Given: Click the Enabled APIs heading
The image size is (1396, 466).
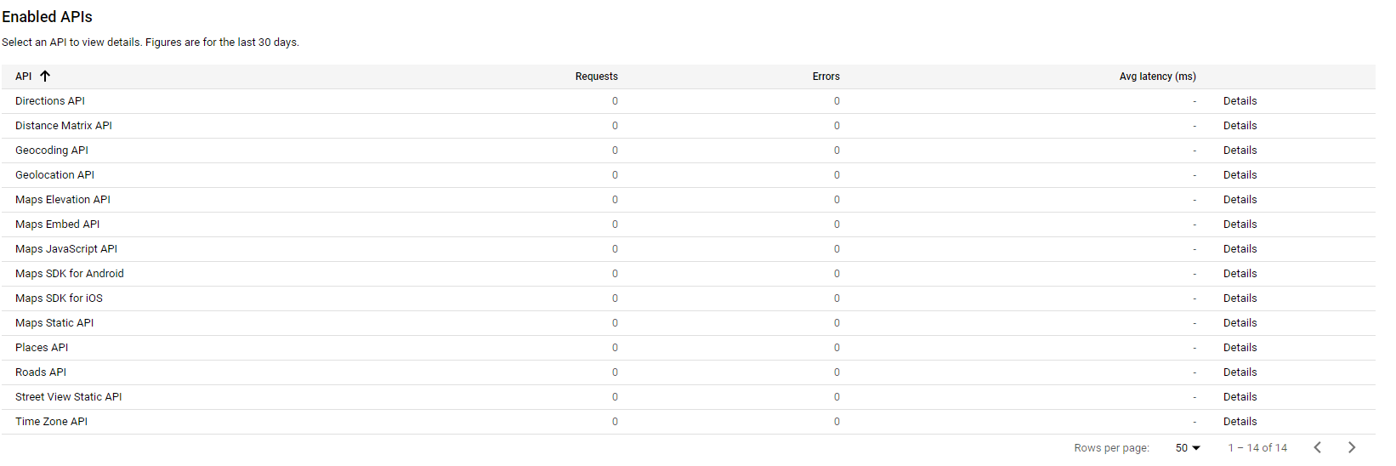Looking at the screenshot, I should point(47,17).
